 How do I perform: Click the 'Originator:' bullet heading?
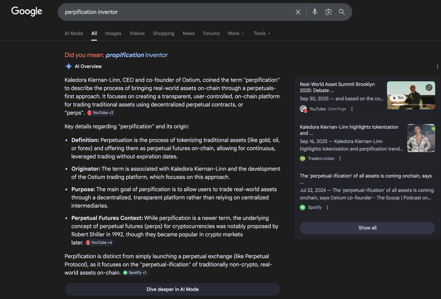(x=86, y=169)
